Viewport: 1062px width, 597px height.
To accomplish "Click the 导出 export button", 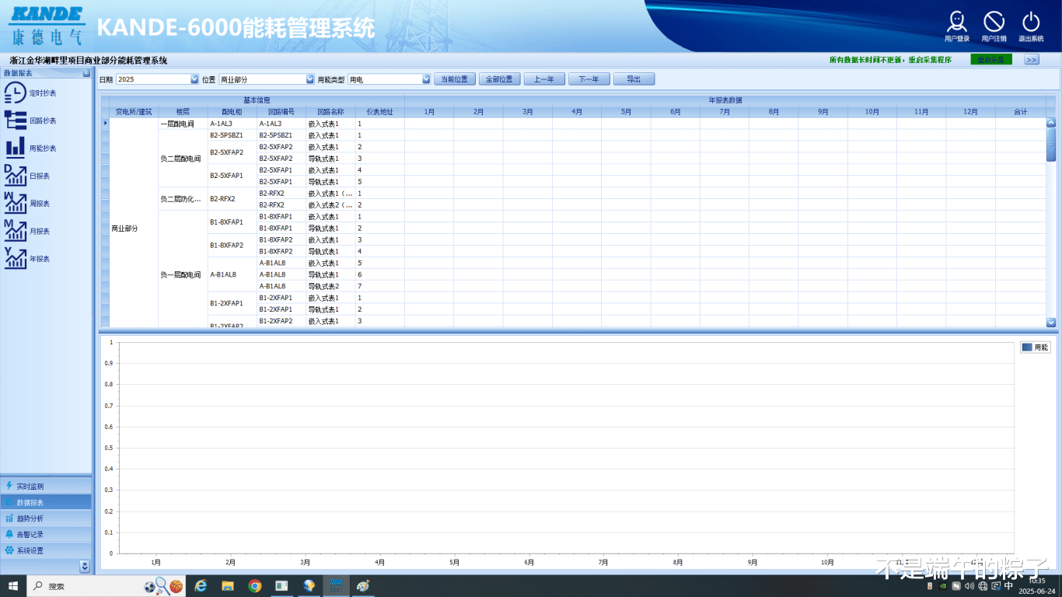I will [x=634, y=79].
